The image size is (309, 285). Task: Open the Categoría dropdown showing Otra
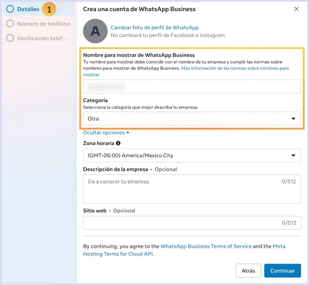coord(192,119)
